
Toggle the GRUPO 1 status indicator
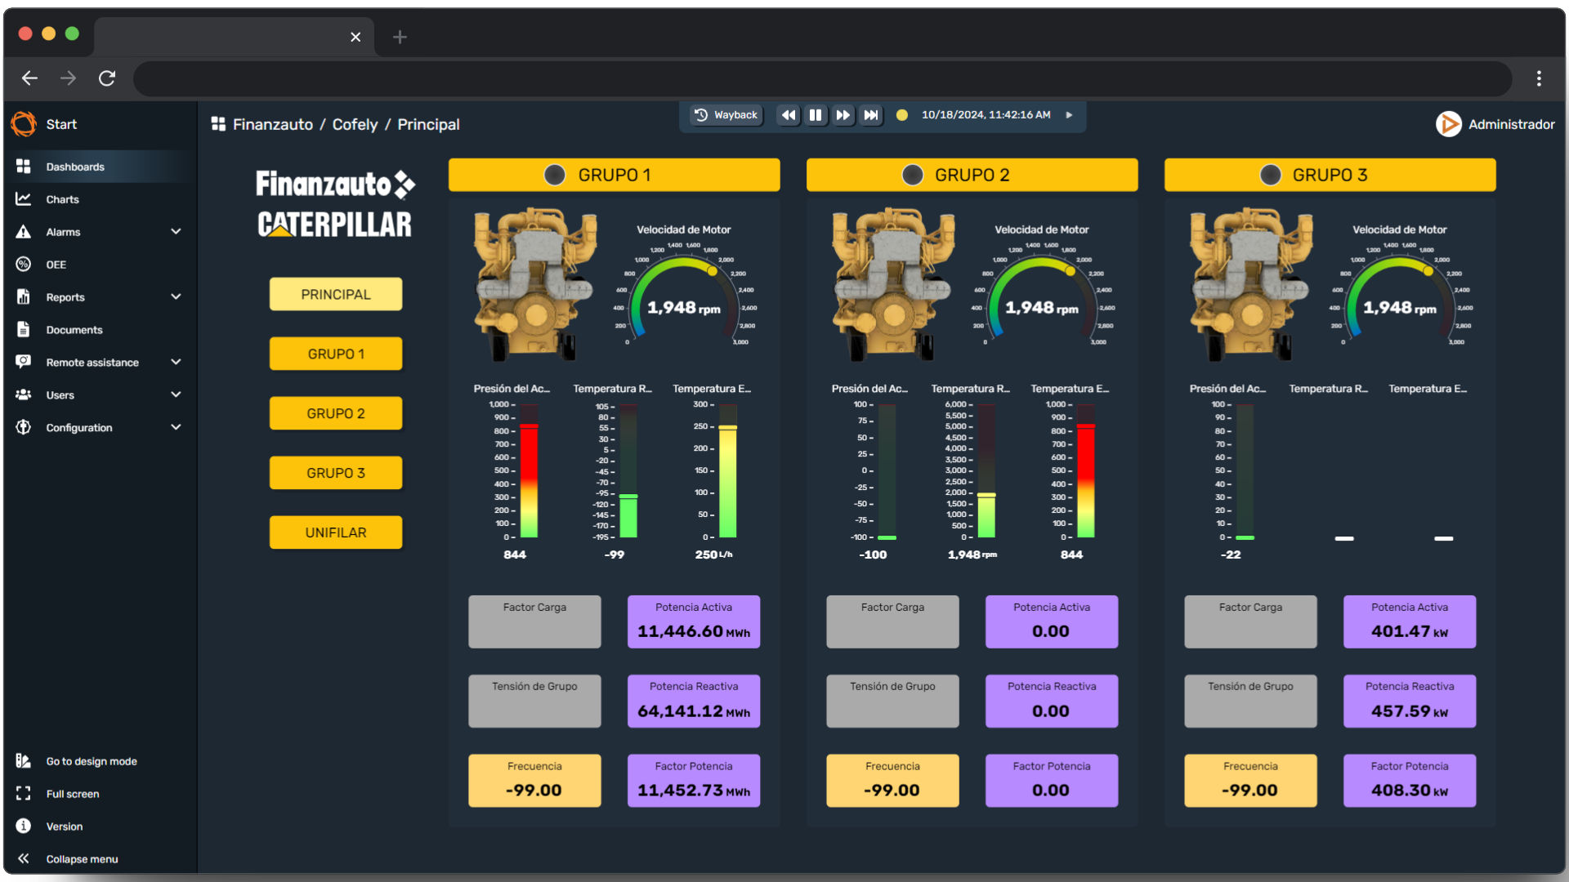point(555,175)
